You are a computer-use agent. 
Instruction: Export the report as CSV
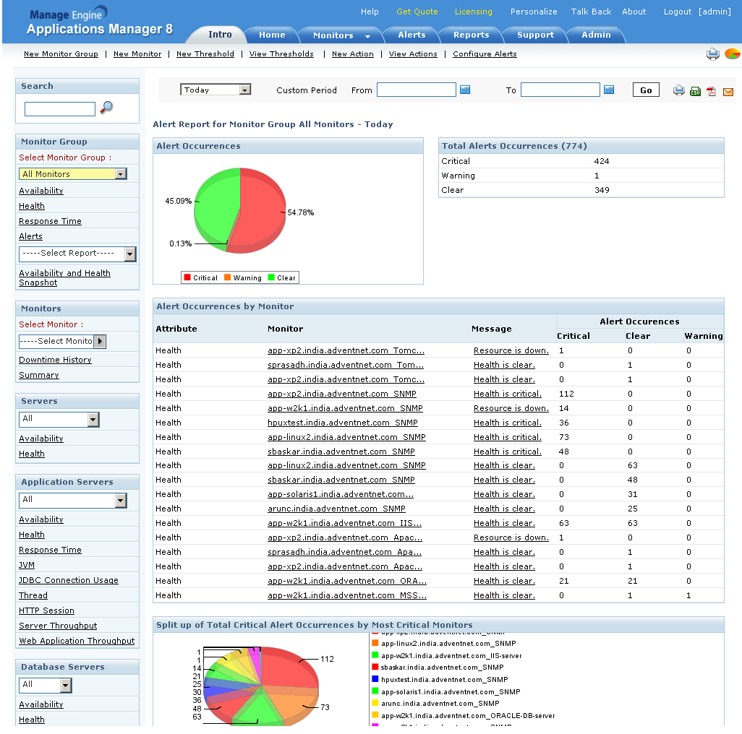point(695,91)
